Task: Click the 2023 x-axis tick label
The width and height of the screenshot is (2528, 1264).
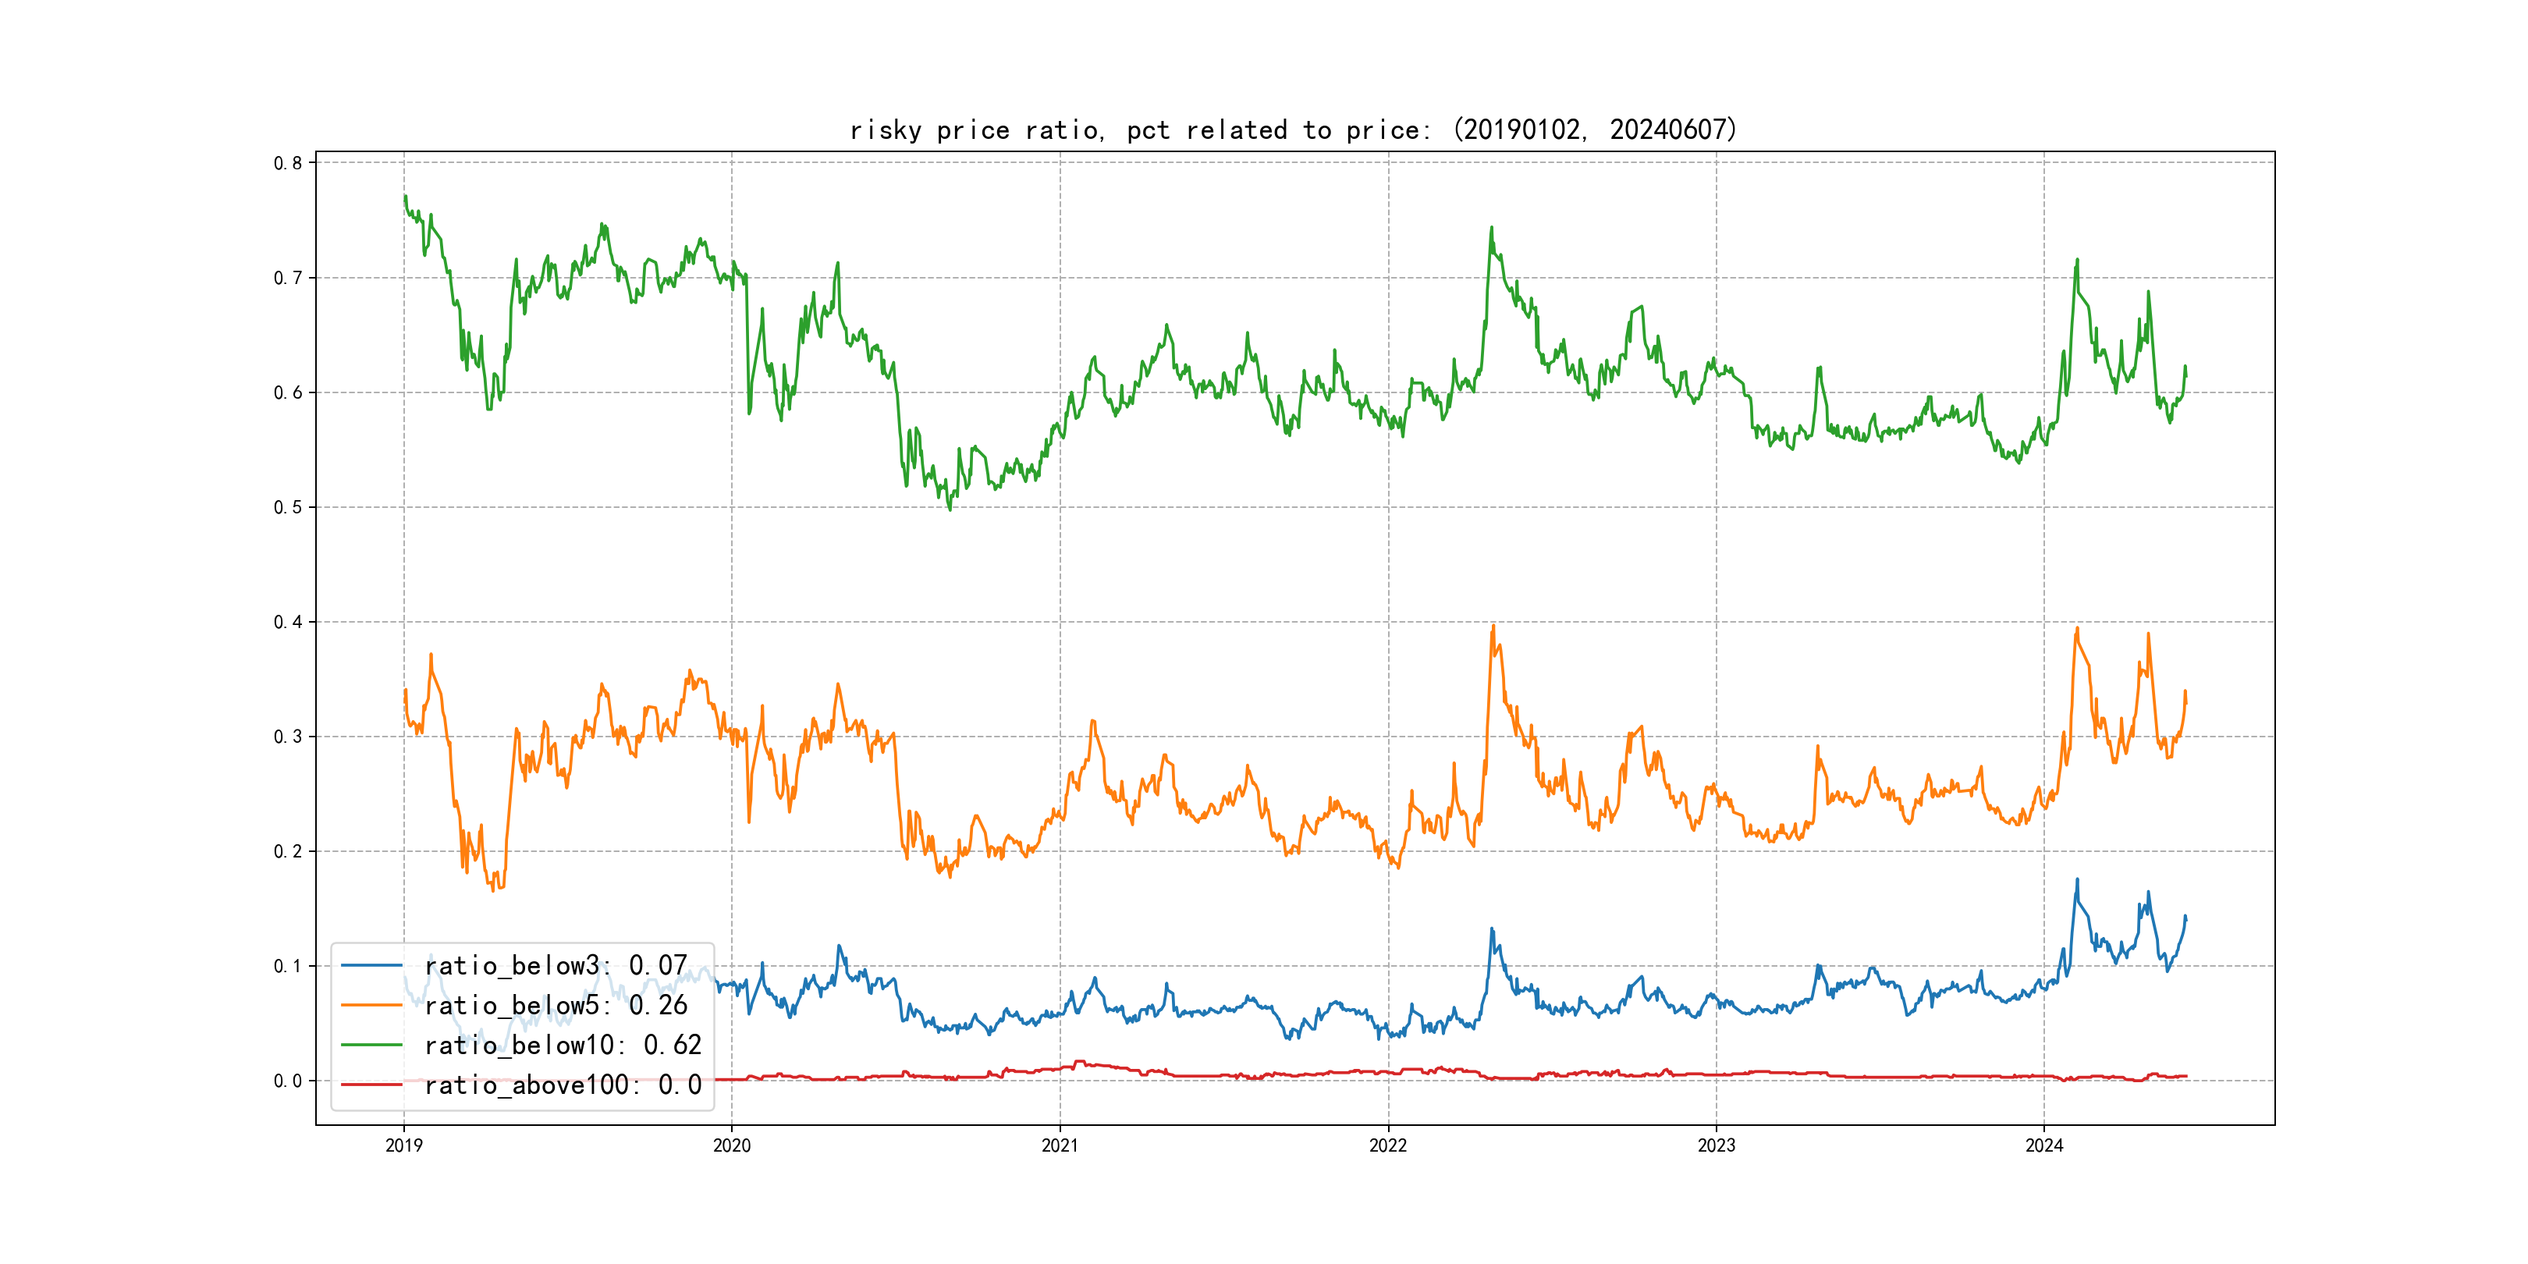Action: click(1717, 1145)
